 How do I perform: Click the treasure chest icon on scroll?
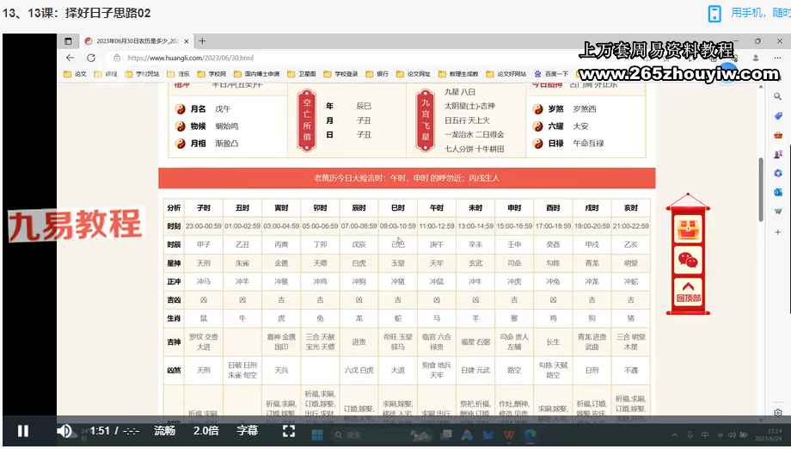[687, 229]
